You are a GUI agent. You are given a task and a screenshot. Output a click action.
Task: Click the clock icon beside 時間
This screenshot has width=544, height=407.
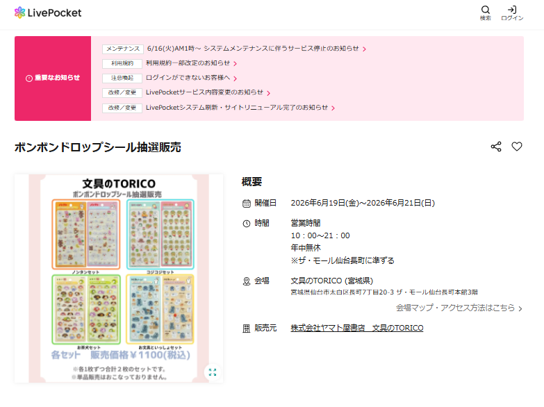(x=247, y=224)
